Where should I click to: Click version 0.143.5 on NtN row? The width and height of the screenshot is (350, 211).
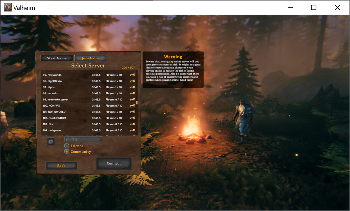(x=96, y=124)
